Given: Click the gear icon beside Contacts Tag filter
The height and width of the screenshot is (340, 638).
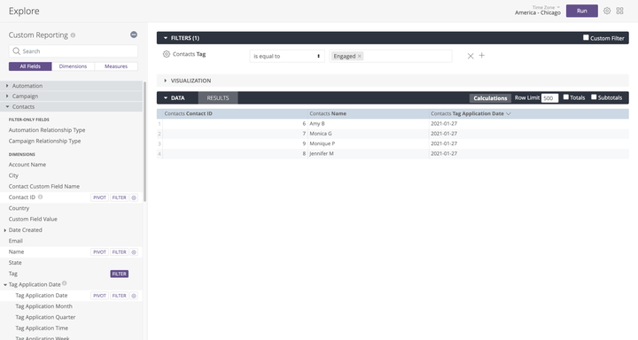Looking at the screenshot, I should coord(166,54).
